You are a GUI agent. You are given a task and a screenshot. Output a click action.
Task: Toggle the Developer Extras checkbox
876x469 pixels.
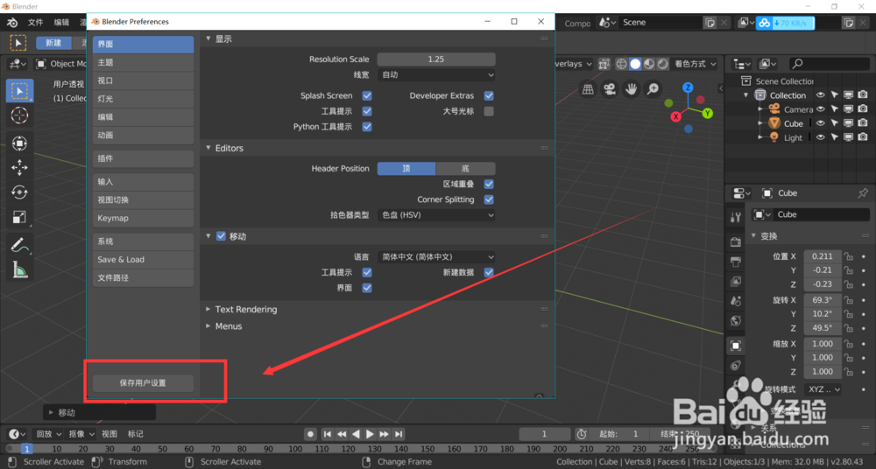pyautogui.click(x=489, y=95)
